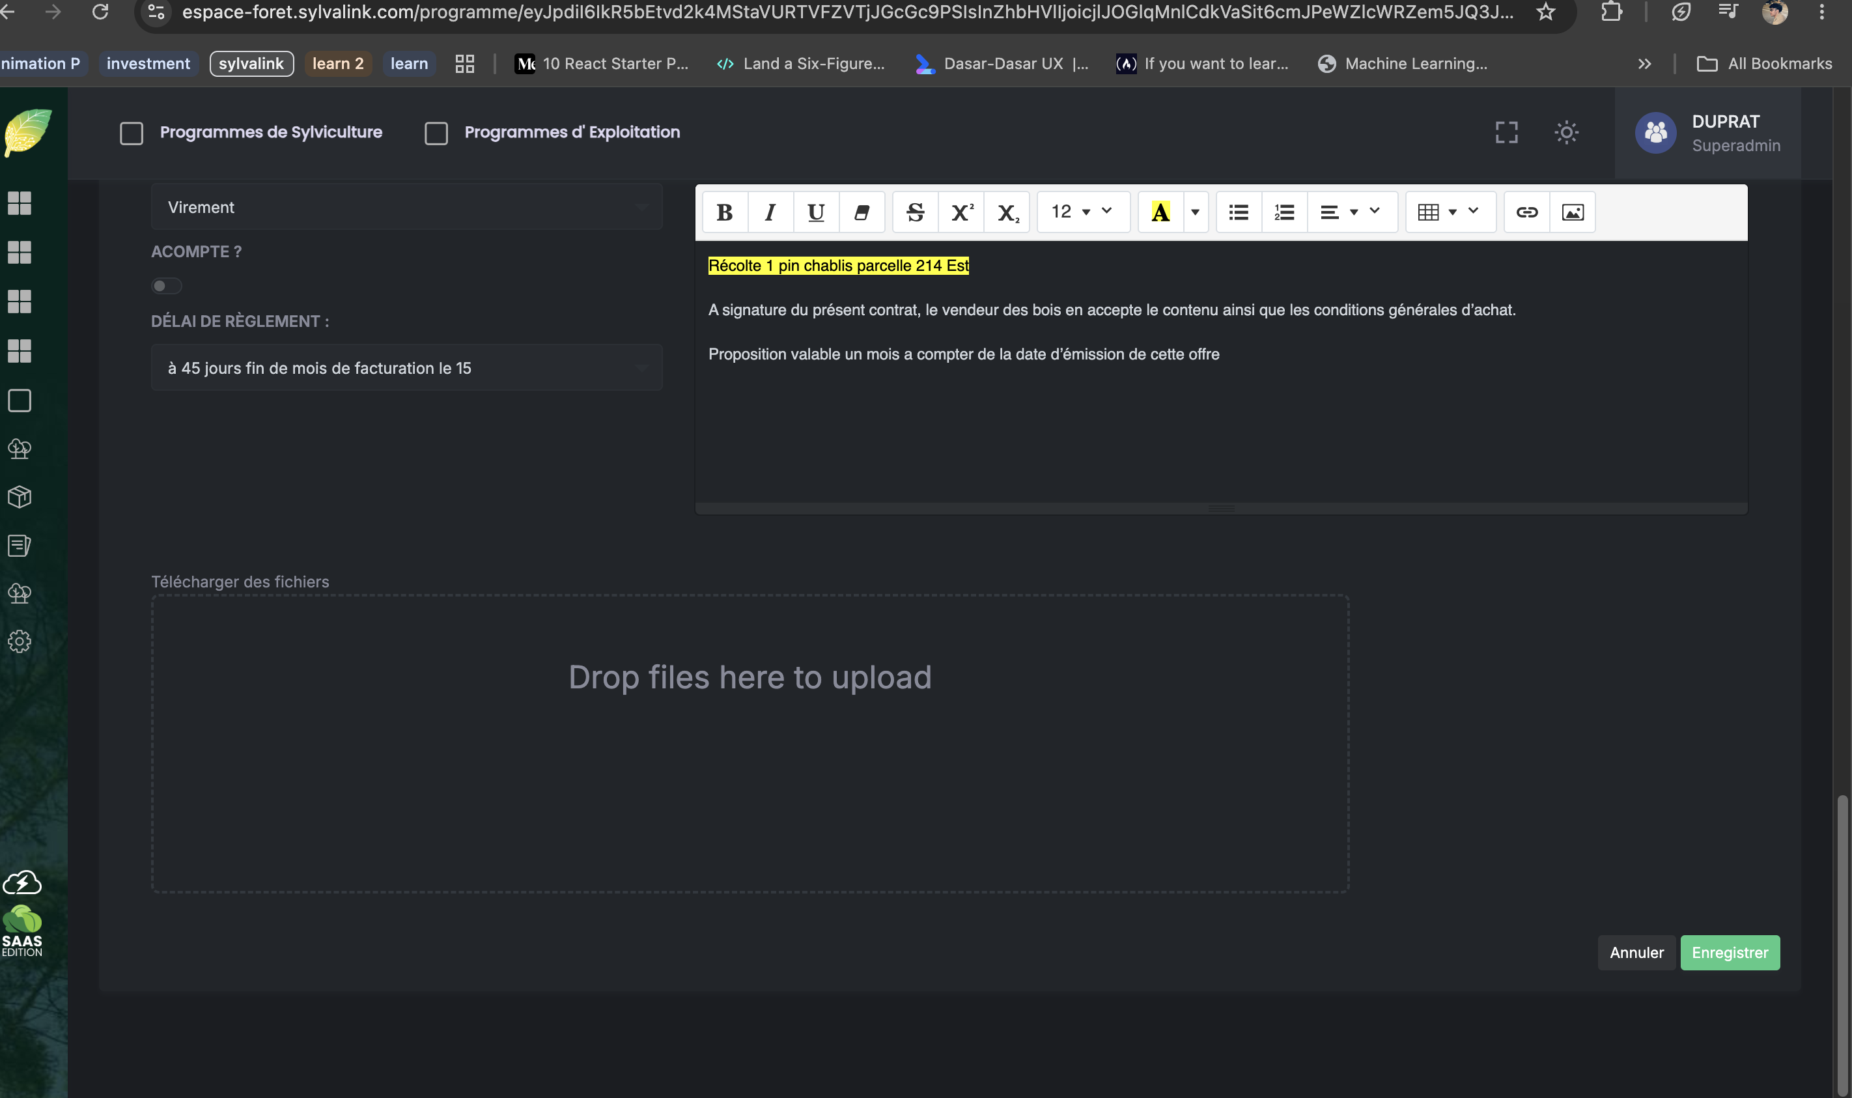Screen dimensions: 1852x1098
Task: Open lower tree sidebar icon
Action: [20, 593]
